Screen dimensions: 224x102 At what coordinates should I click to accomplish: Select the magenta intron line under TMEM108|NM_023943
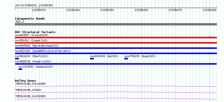[116, 92]
